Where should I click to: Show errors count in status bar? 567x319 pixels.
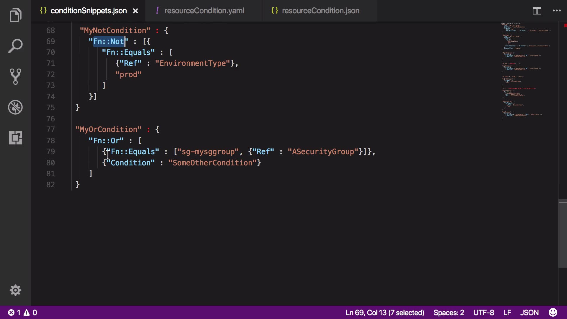pyautogui.click(x=15, y=313)
